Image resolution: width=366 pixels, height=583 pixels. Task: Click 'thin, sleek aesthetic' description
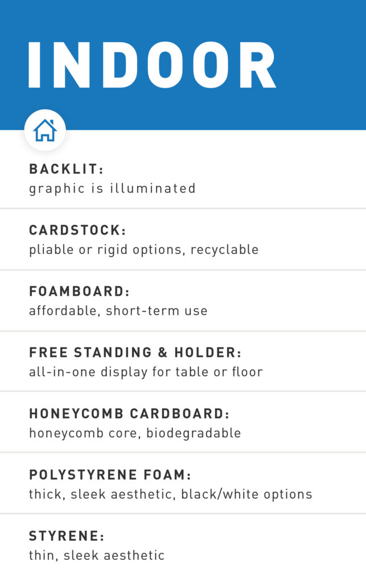tap(97, 556)
